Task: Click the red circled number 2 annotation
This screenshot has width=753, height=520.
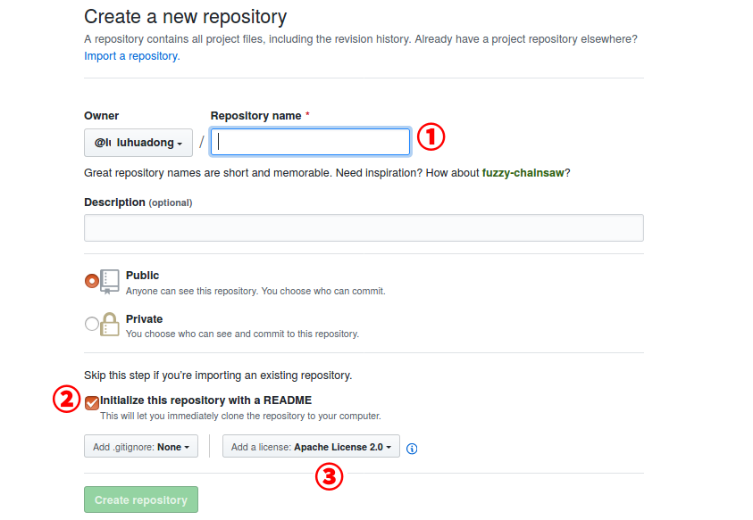Action: tap(66, 399)
